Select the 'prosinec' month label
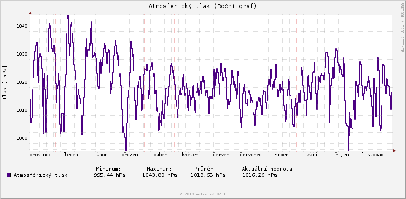The width and height of the screenshot is (406, 199). [40, 155]
